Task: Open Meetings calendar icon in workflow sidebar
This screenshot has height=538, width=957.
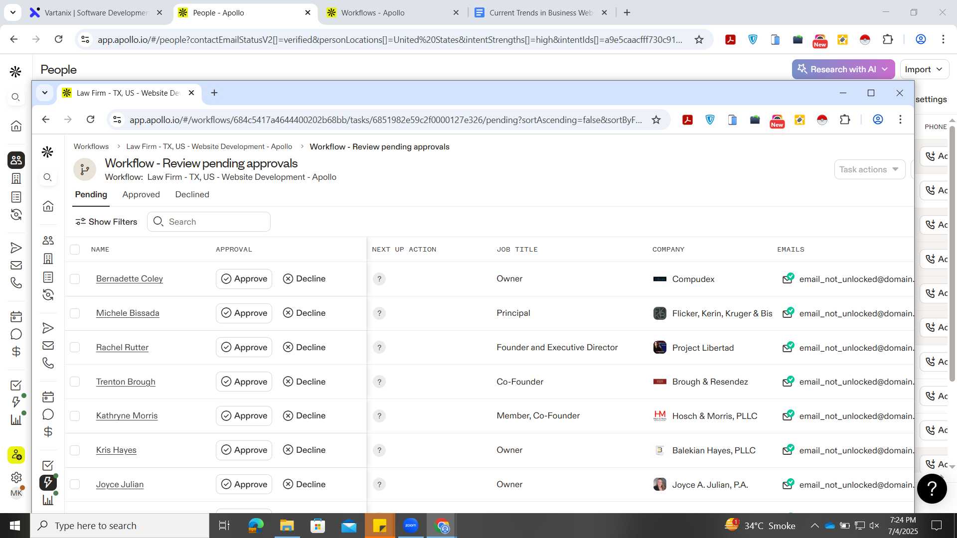Action: [48, 397]
